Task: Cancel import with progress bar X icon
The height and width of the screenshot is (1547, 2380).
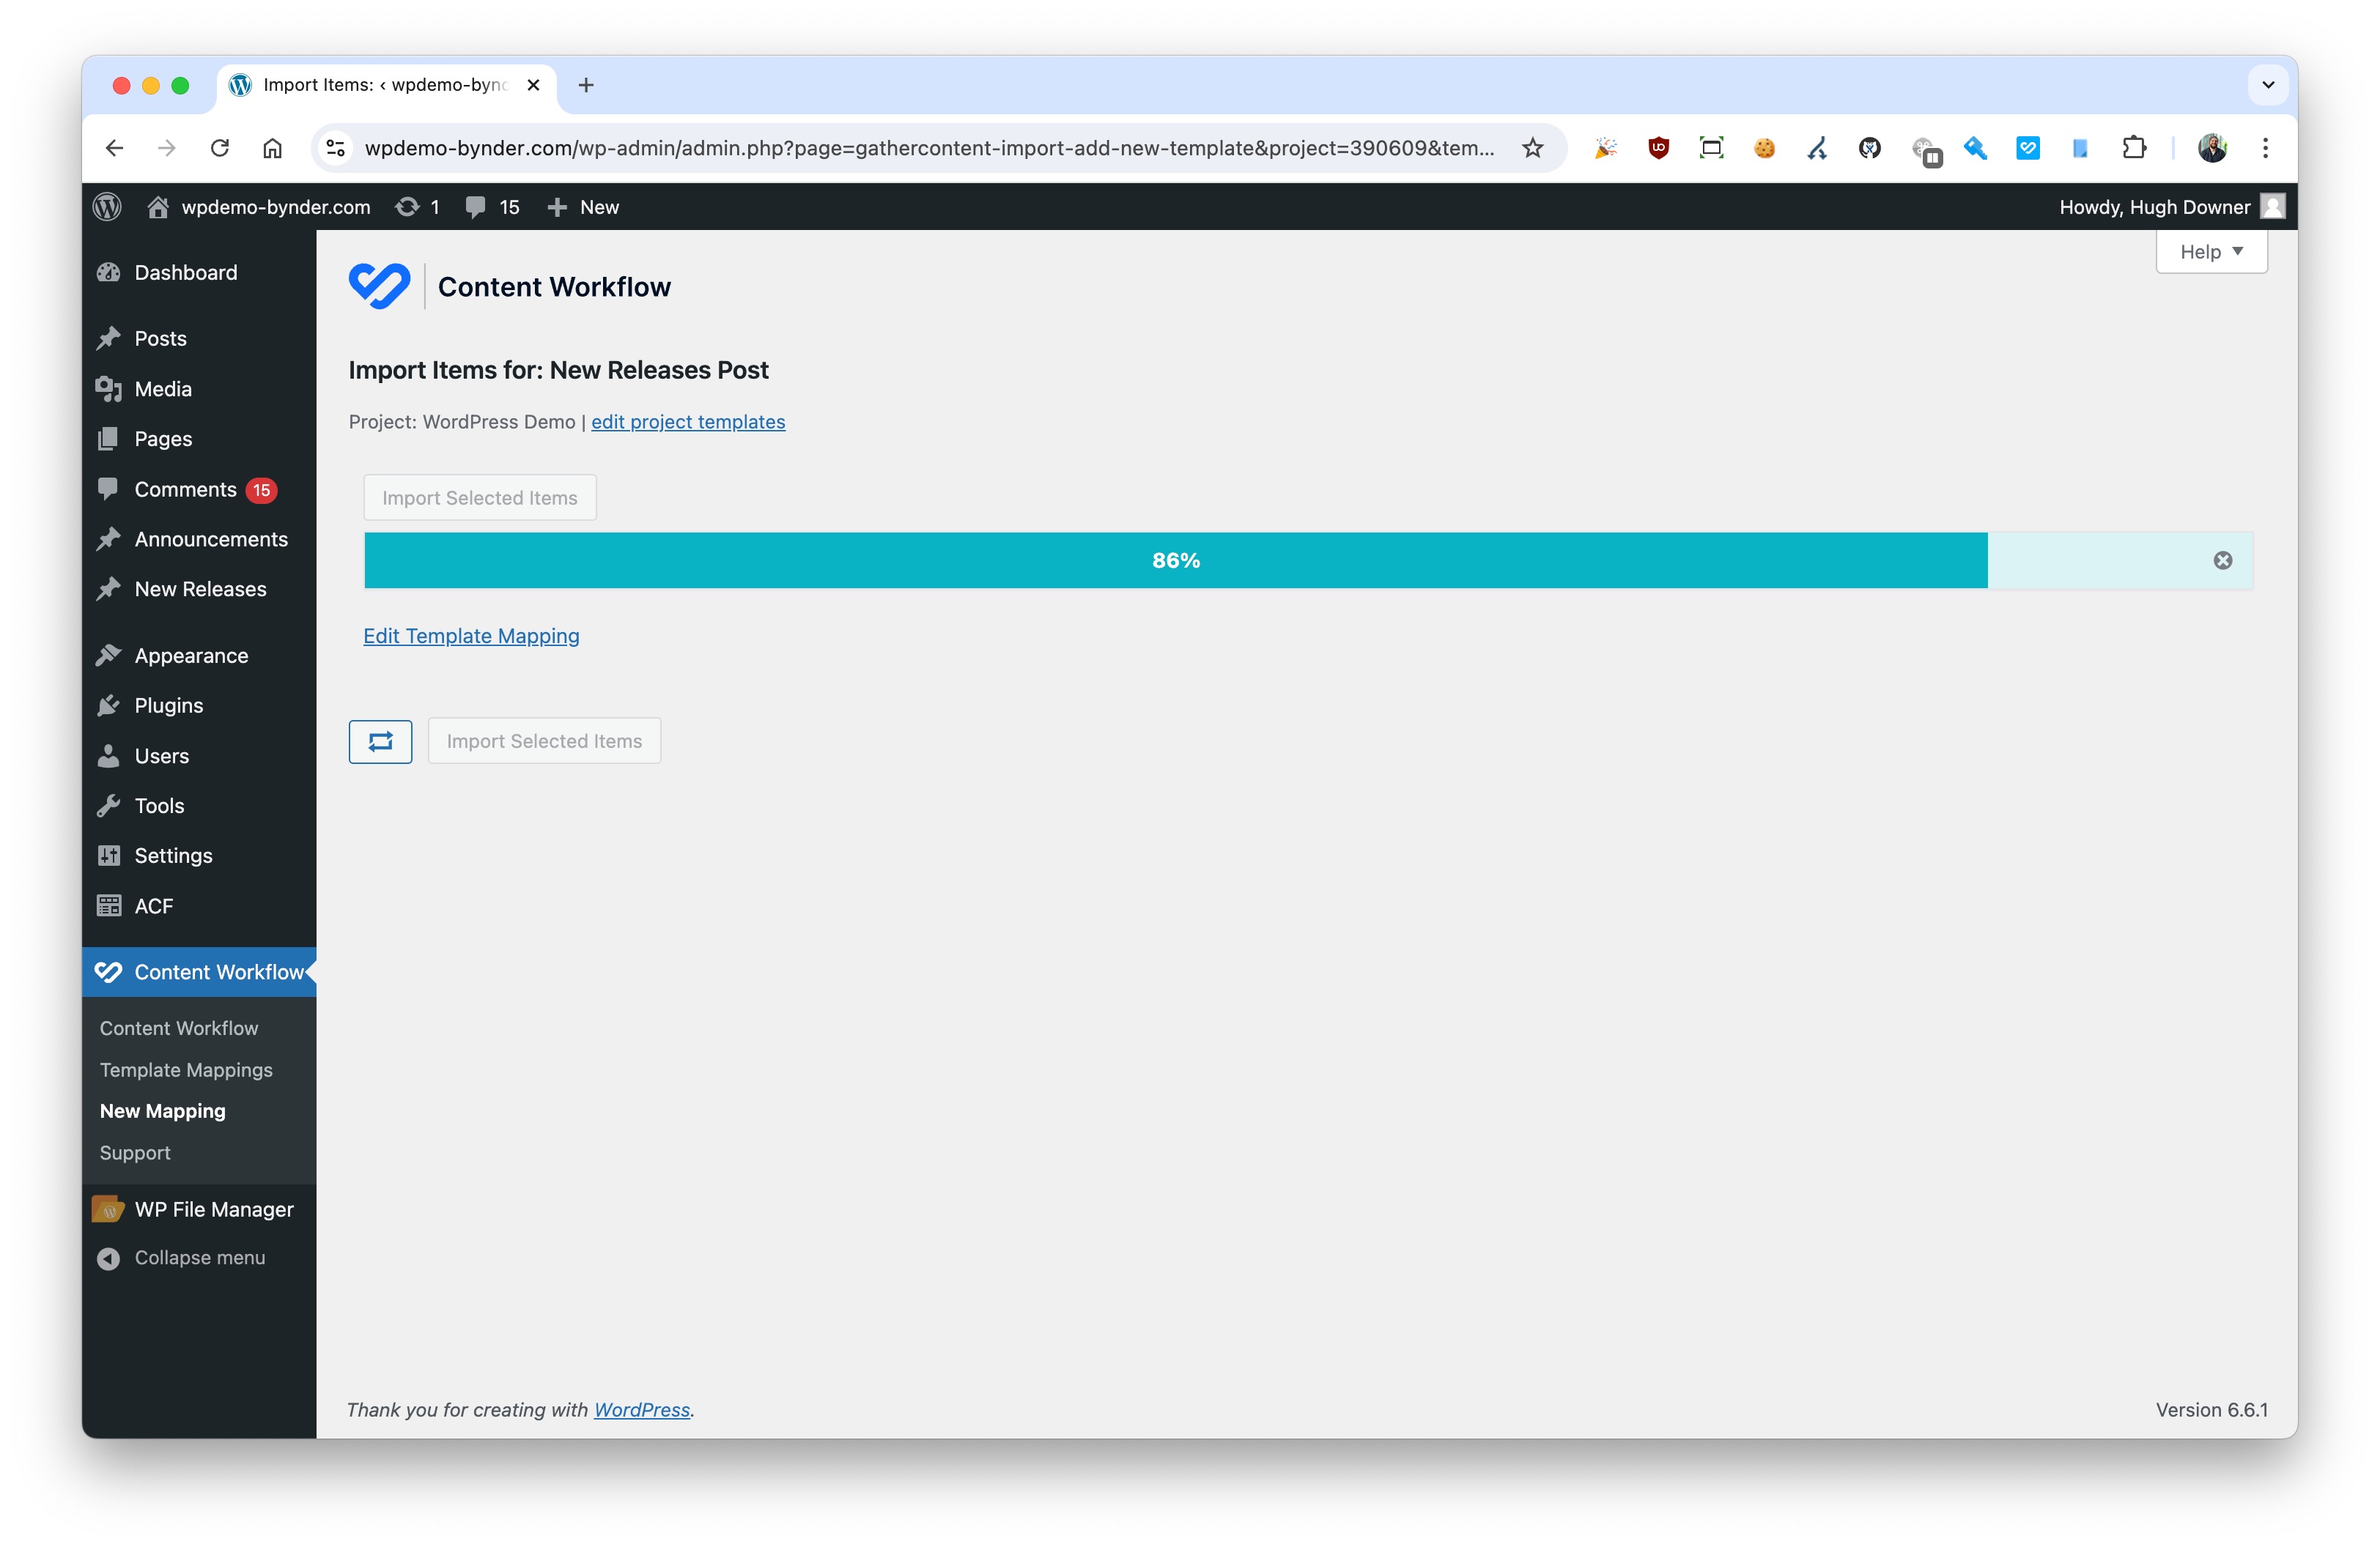Action: [x=2223, y=560]
